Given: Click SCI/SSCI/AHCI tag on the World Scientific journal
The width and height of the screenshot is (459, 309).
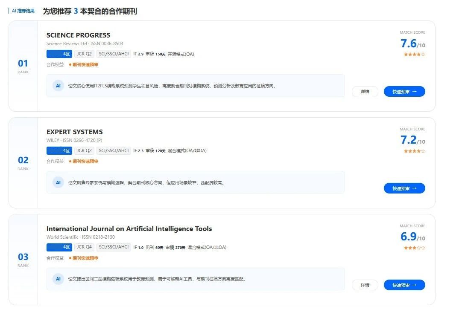Looking at the screenshot, I should coord(114,247).
